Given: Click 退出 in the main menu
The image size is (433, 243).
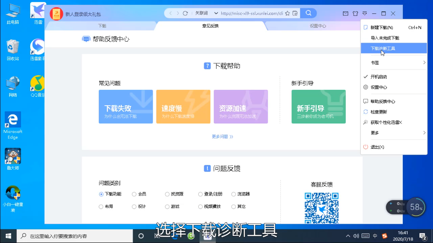Looking at the screenshot, I should tap(377, 147).
